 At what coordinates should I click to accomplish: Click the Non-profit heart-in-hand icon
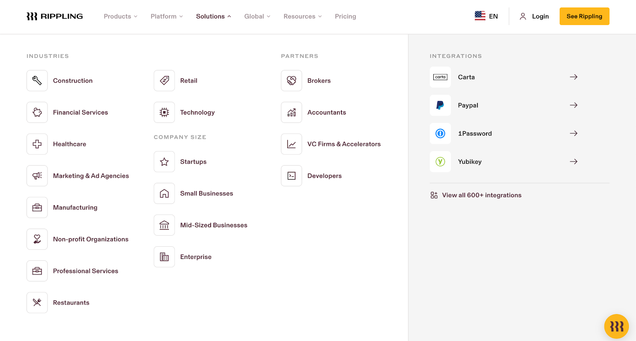37,239
